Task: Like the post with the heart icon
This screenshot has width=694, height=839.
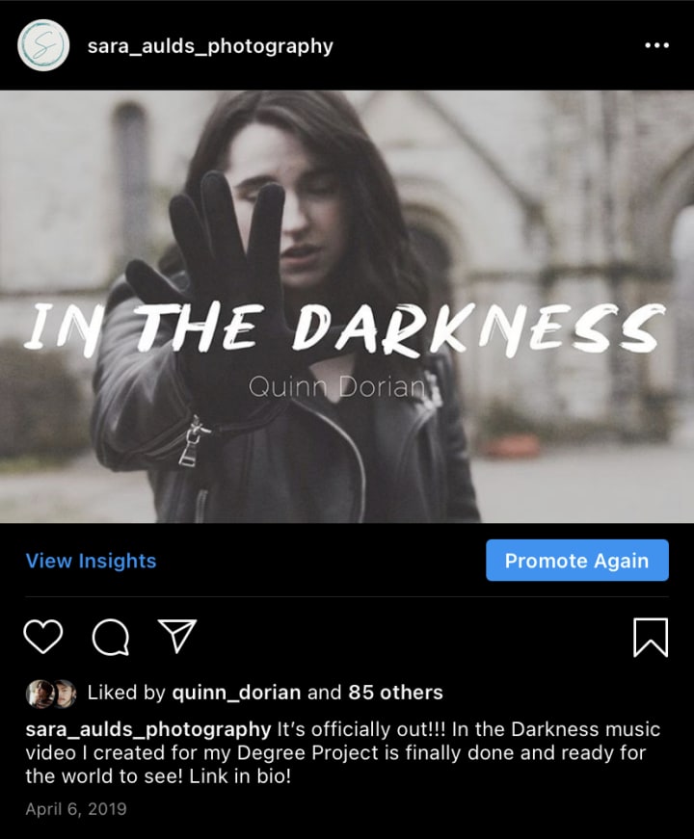Action: pyautogui.click(x=43, y=637)
